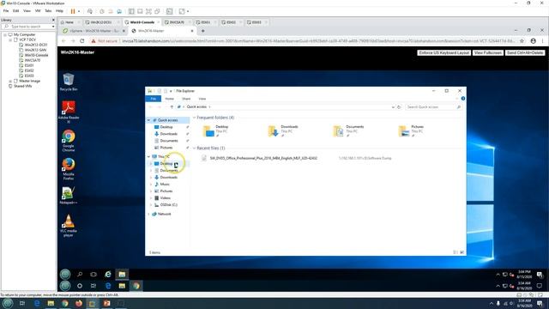Open Recycle Bin on the remote desktop

tap(69, 82)
